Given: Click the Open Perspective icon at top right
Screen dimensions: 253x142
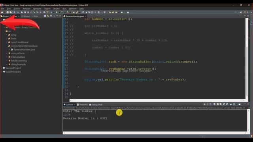Looking at the screenshot, I should (241, 12).
